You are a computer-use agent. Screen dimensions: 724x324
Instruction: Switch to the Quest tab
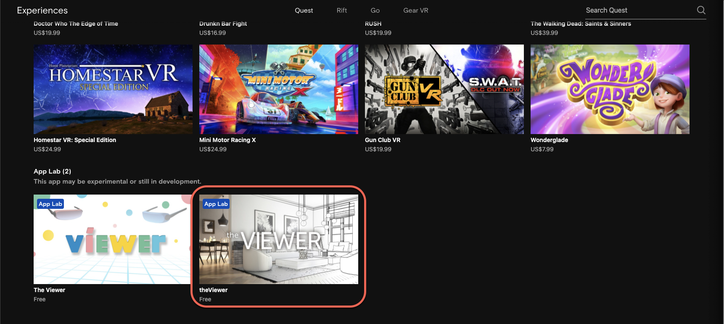[304, 11]
